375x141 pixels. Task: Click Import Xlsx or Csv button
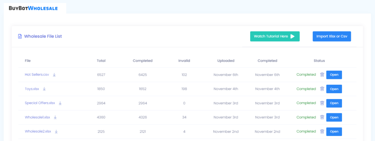tap(332, 36)
